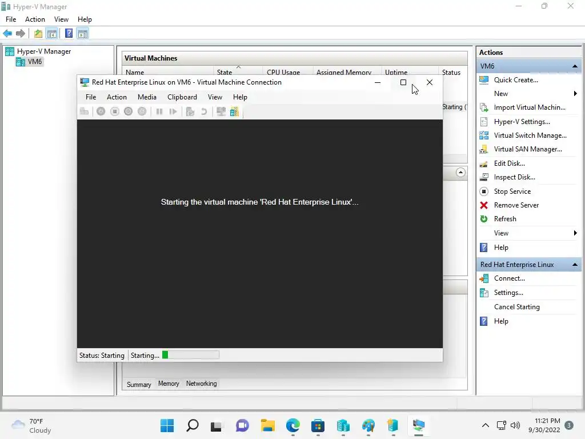Open the Help menu in Hyper-V Manager
Screen dimensions: 585x439
click(x=85, y=19)
